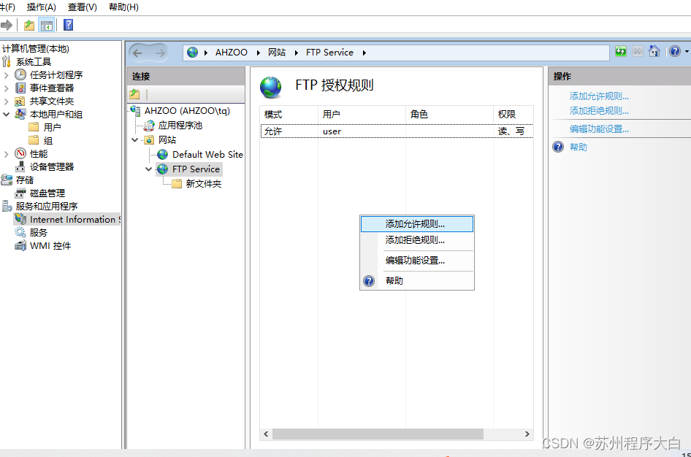Click IIS navigation forward arrow
The height and width of the screenshot is (457, 691).
[160, 53]
